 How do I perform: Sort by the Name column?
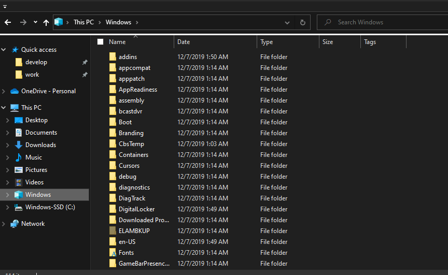pos(117,42)
